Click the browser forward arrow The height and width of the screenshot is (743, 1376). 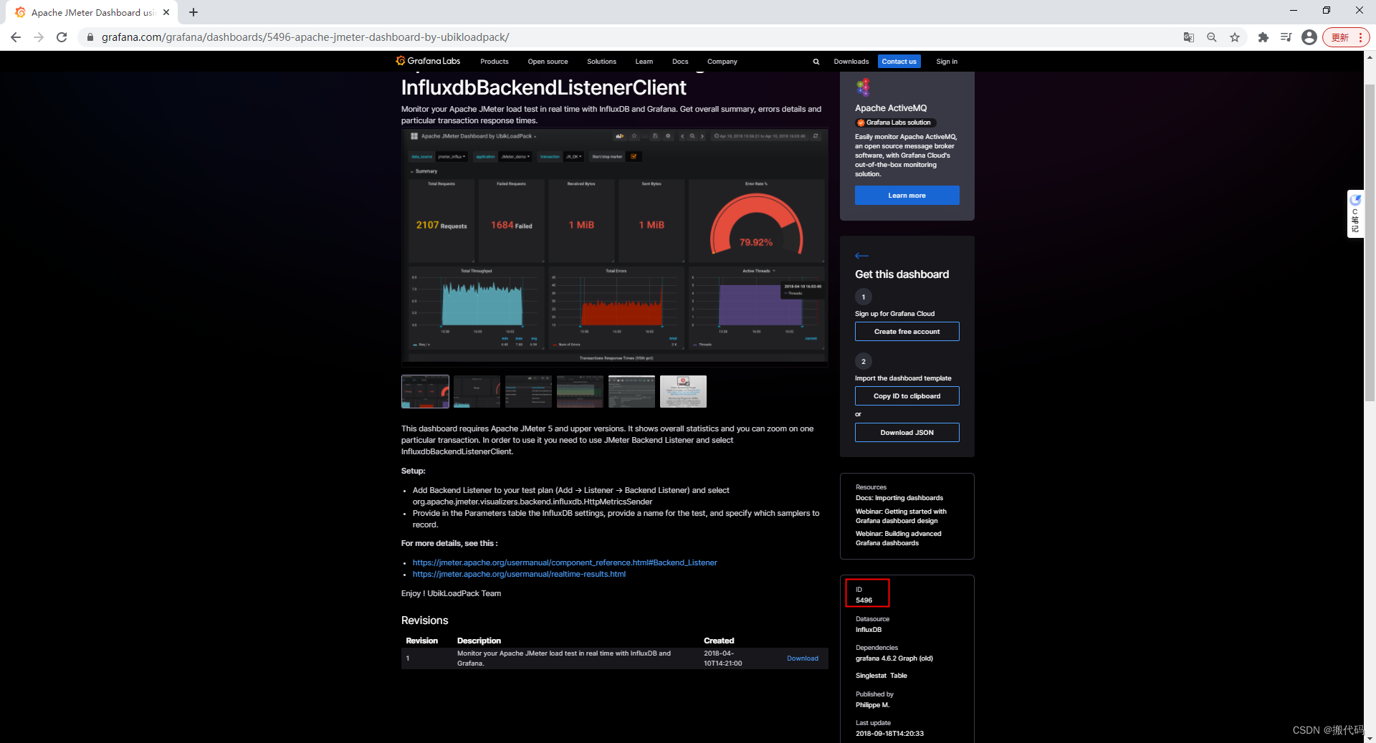click(39, 37)
